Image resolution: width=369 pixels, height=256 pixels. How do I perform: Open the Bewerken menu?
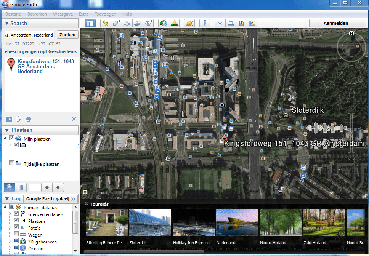point(37,14)
